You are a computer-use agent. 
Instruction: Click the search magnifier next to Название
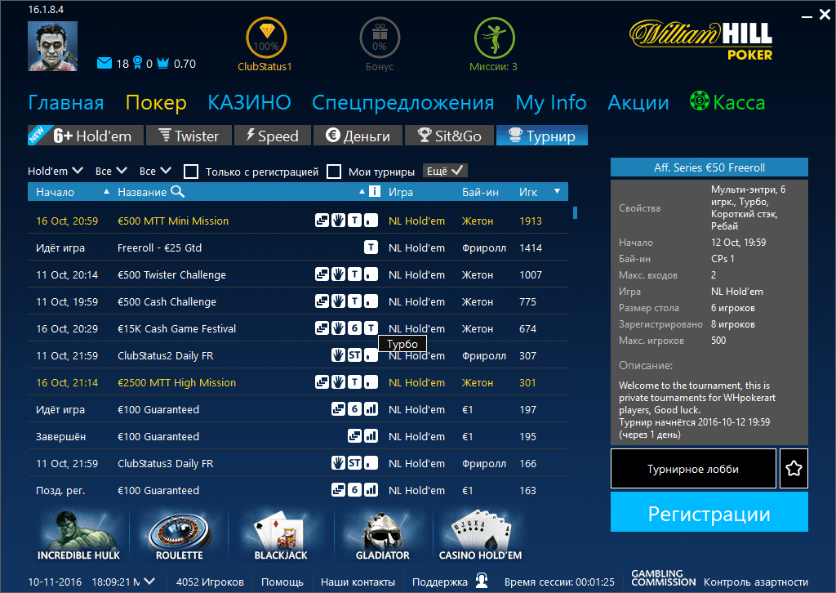point(177,192)
